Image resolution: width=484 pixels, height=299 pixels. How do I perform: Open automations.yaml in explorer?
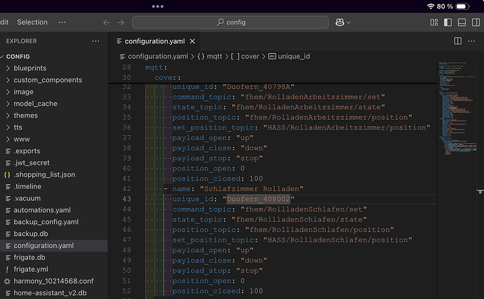point(42,210)
